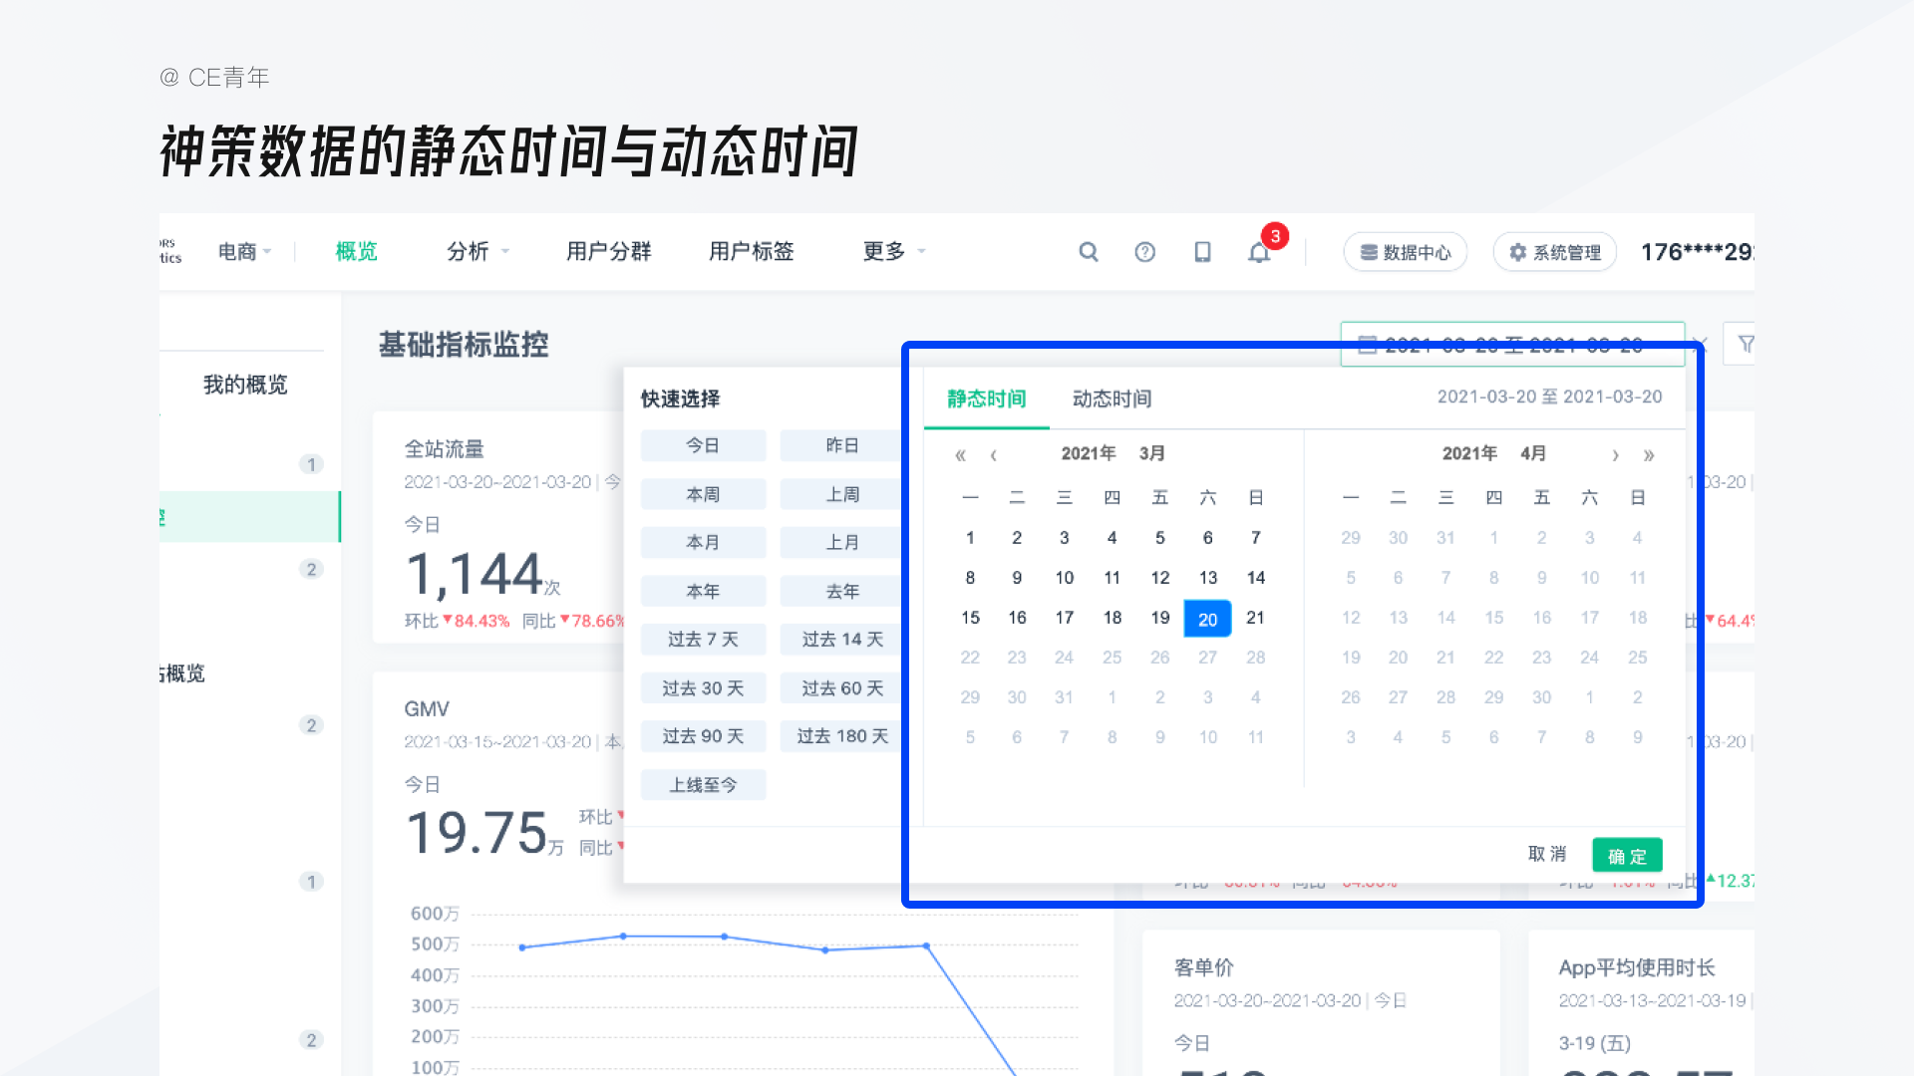
Task: Advance to next month single arrow
Action: pyautogui.click(x=1615, y=455)
